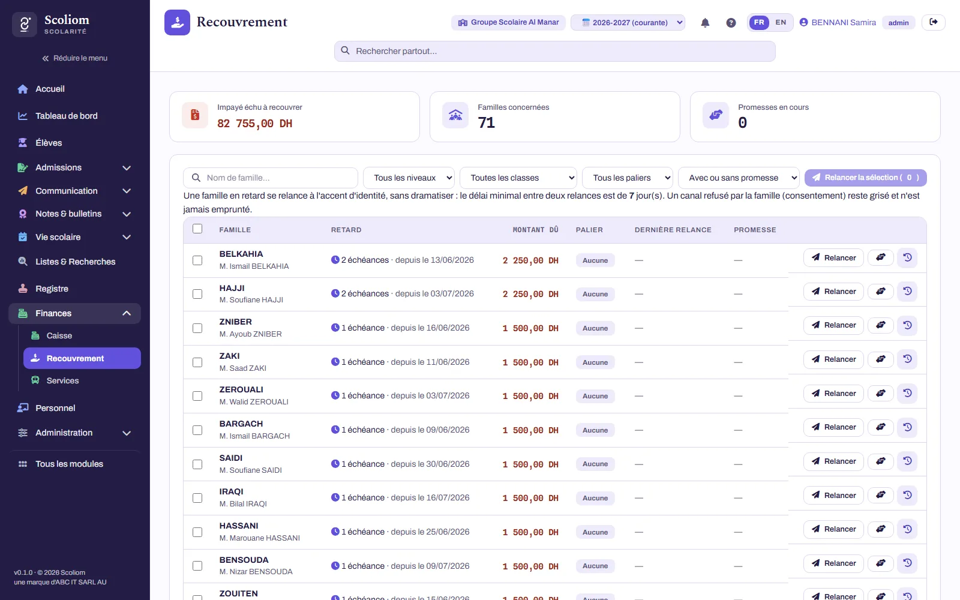Check the SAIDI family checkbox
960x600 pixels.
pos(197,464)
